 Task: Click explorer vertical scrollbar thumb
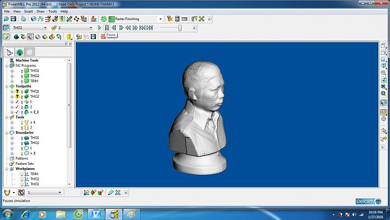[69, 104]
